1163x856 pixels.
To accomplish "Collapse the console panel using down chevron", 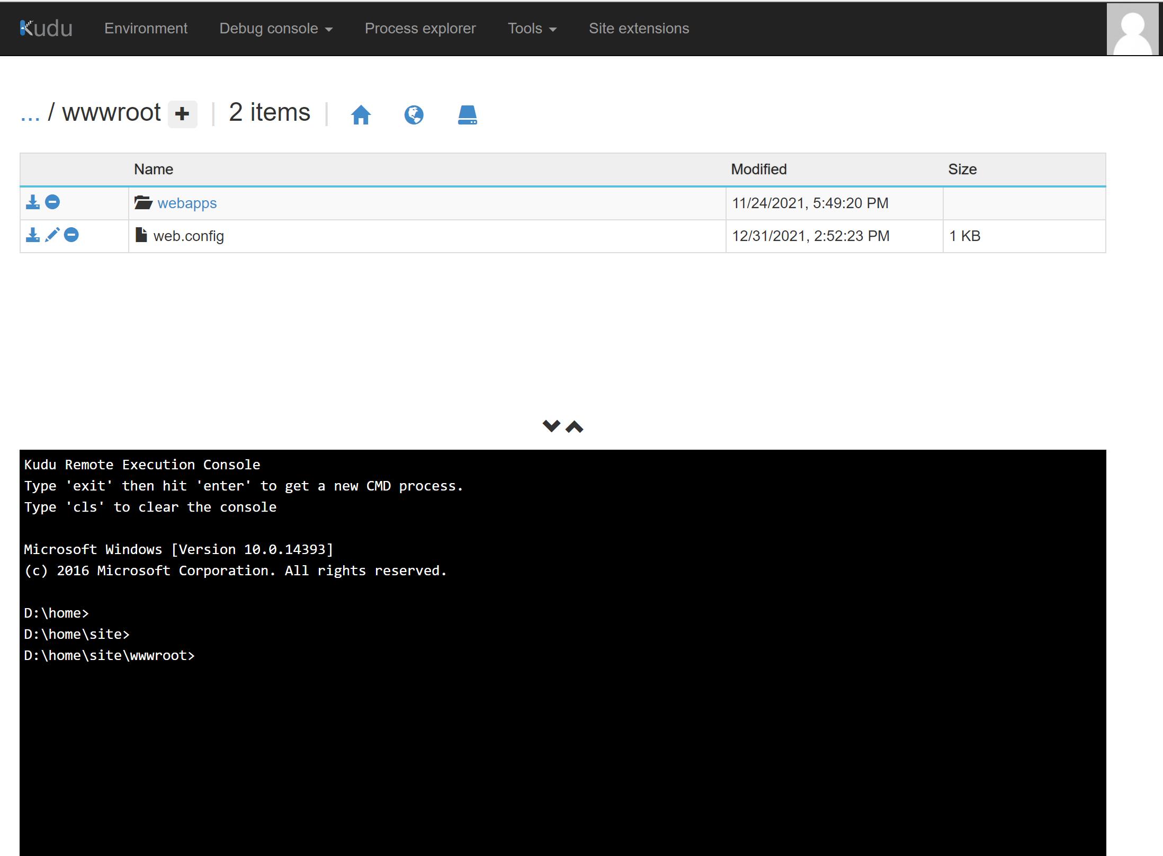I will [x=551, y=426].
